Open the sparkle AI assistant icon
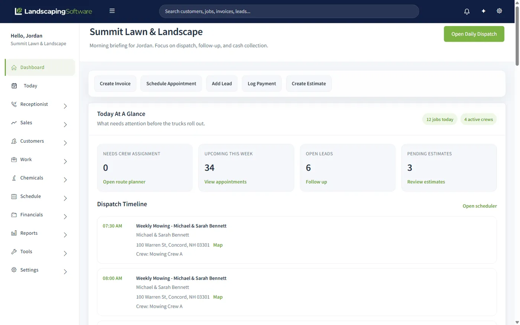The height and width of the screenshot is (325, 520). tap(483, 11)
